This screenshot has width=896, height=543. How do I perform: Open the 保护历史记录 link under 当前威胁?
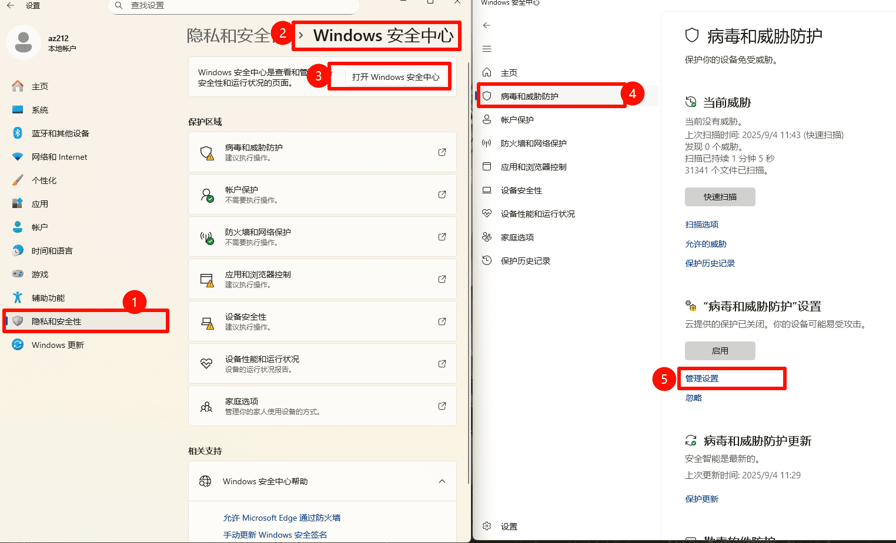click(710, 263)
